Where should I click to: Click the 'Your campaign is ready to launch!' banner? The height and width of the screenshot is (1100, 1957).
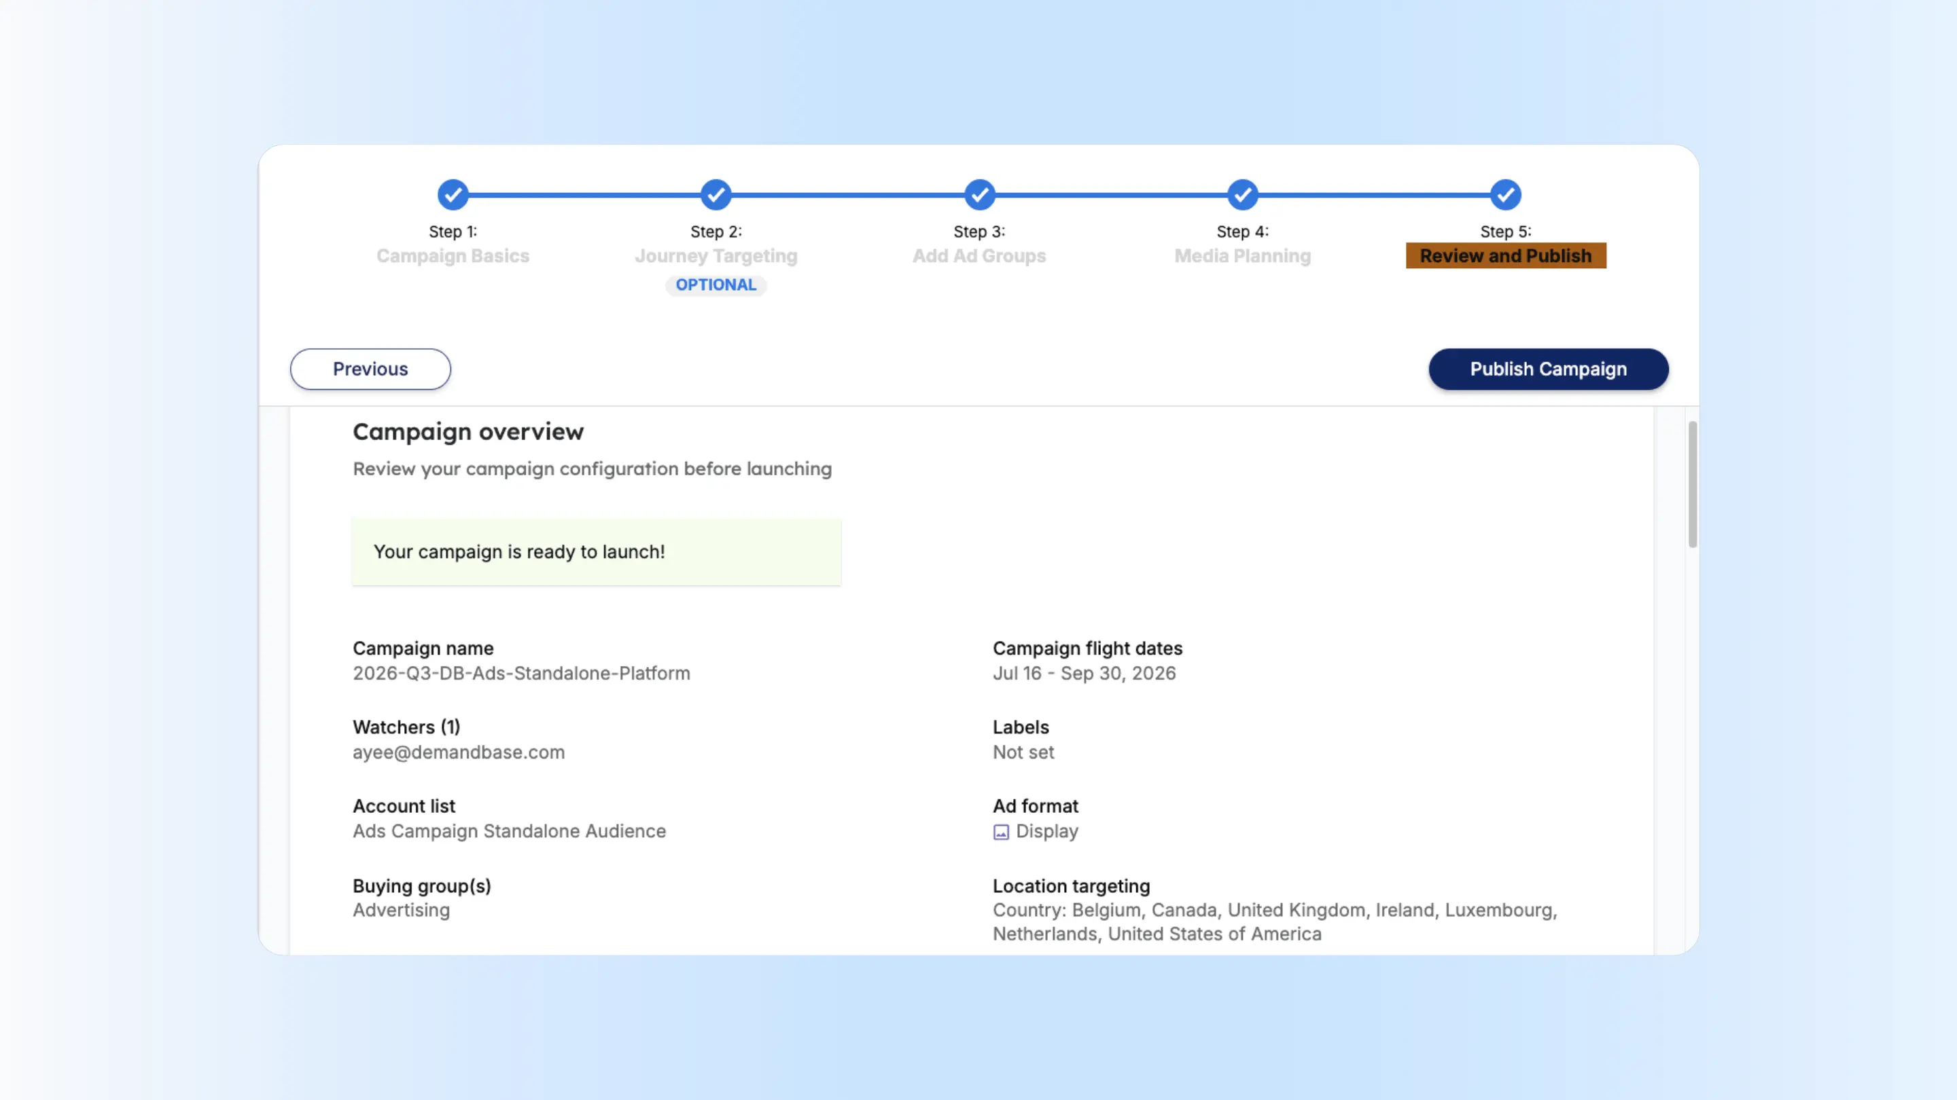[596, 552]
